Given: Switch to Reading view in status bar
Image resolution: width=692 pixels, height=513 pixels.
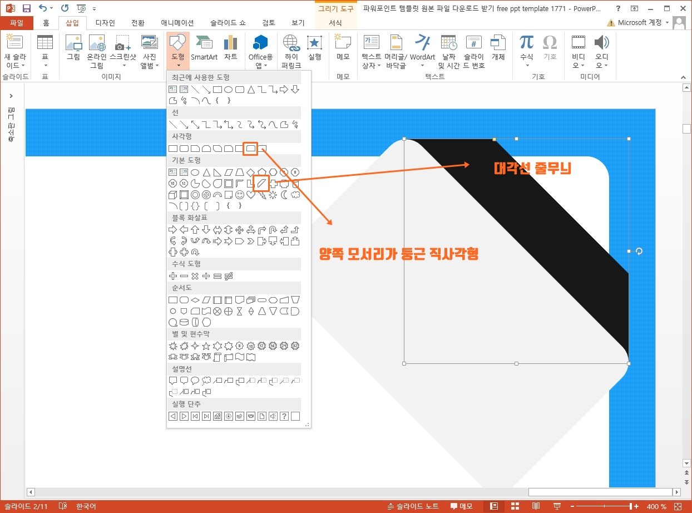Looking at the screenshot, I should coord(536,506).
